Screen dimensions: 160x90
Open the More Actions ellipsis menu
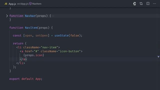(154, 3)
